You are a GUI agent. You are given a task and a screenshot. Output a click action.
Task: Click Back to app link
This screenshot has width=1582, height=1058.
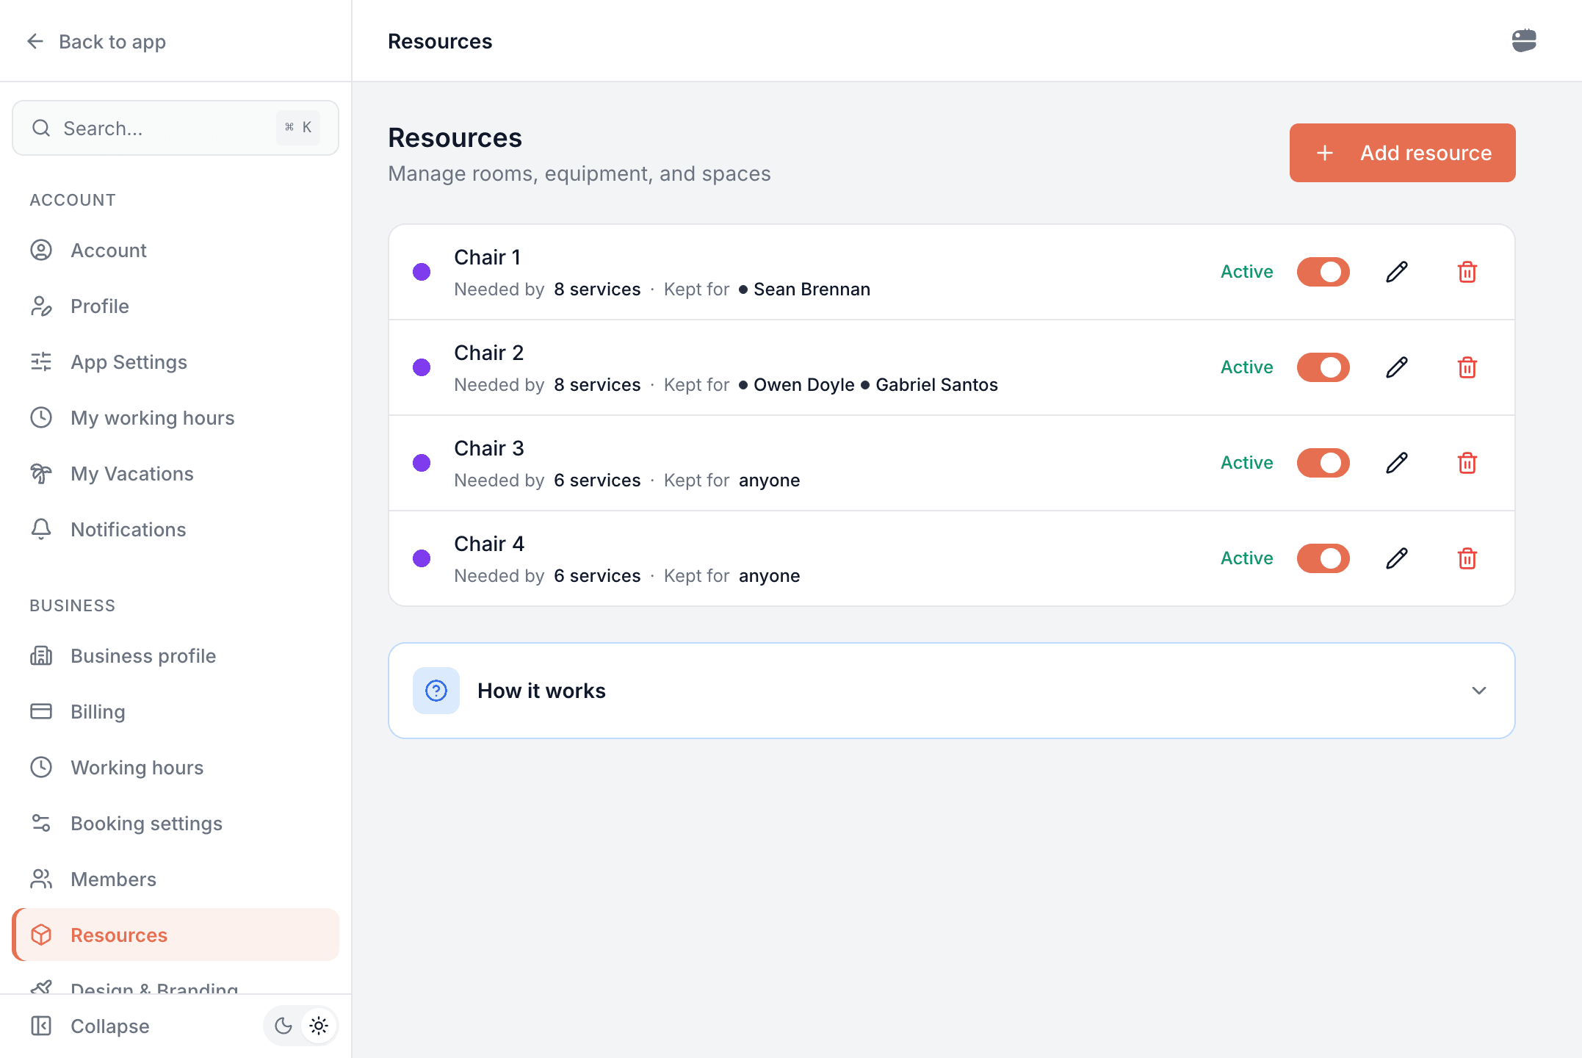click(95, 42)
